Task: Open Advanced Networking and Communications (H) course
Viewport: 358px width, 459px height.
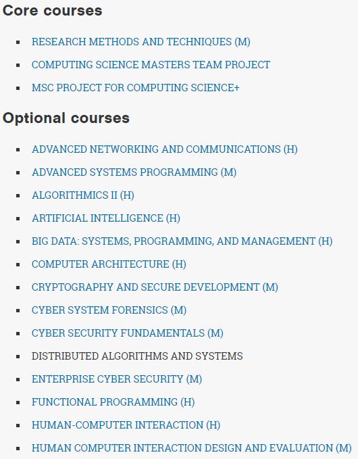Action: pyautogui.click(x=165, y=149)
